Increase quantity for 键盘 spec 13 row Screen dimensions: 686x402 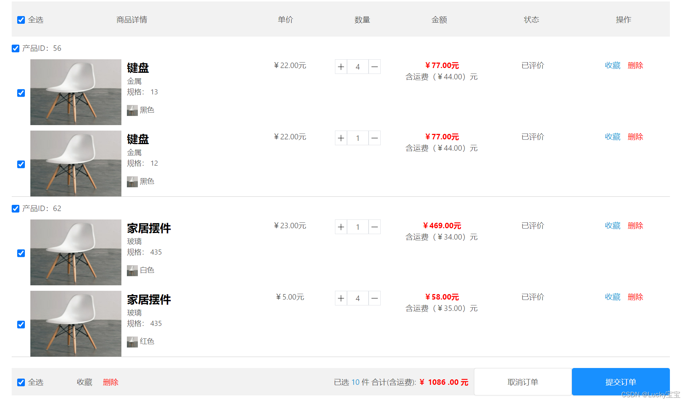tap(341, 67)
